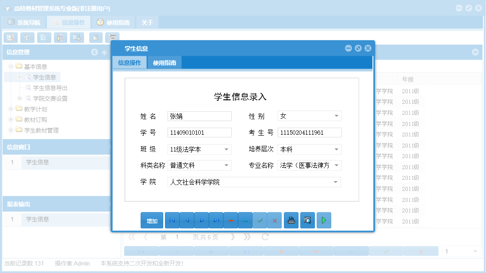Jump to the first record using navigation icon

point(172,220)
